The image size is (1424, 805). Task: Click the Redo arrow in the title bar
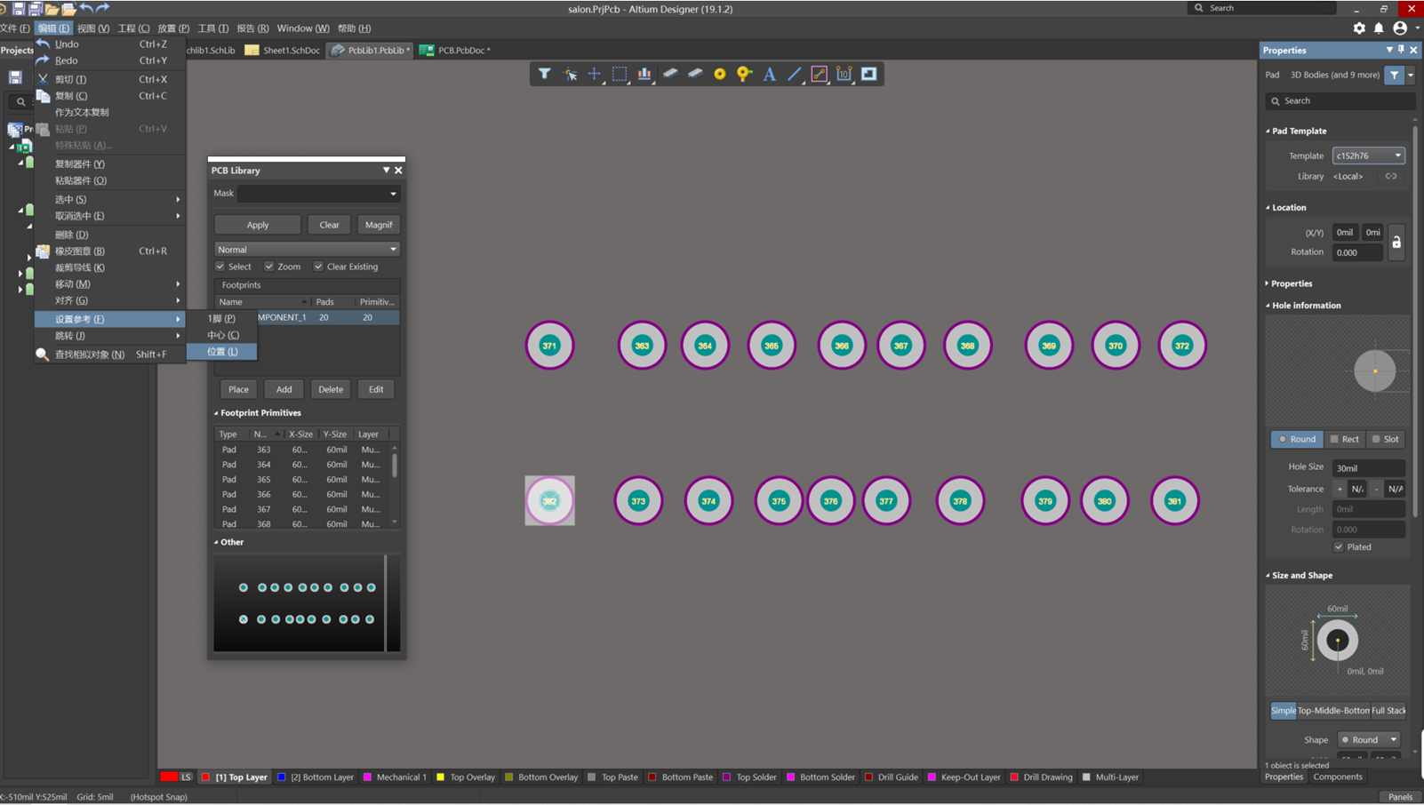(x=103, y=8)
